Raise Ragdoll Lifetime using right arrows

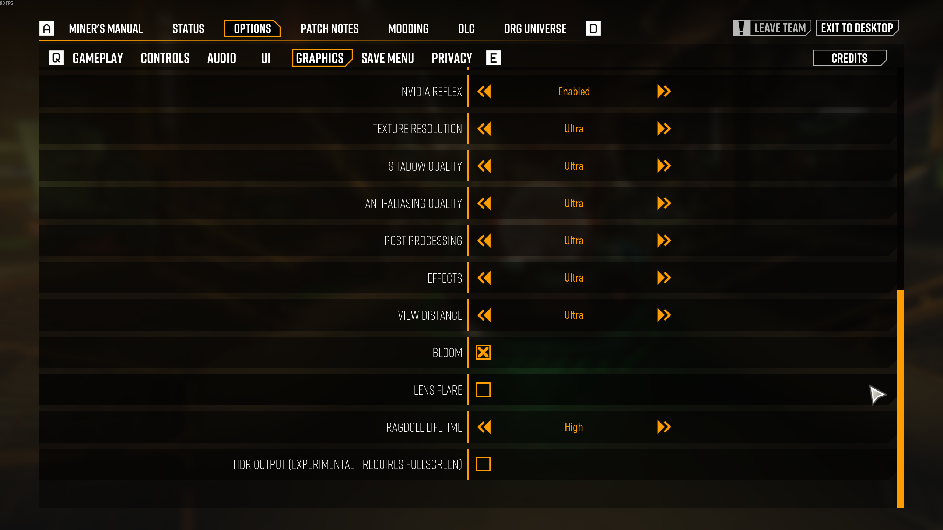click(x=664, y=427)
